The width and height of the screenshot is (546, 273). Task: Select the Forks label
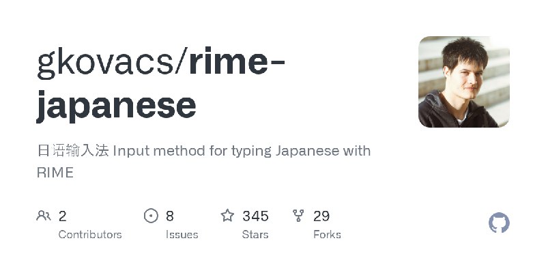coord(327,235)
